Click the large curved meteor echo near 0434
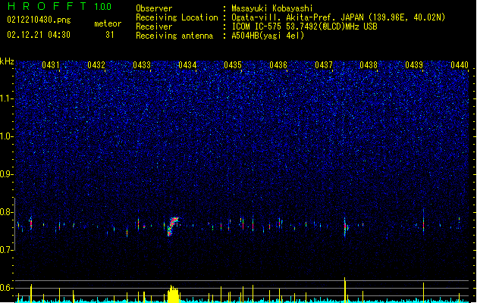 172,226
